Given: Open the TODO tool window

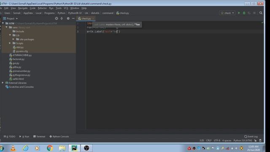Looking at the screenshot, I should [9, 136].
